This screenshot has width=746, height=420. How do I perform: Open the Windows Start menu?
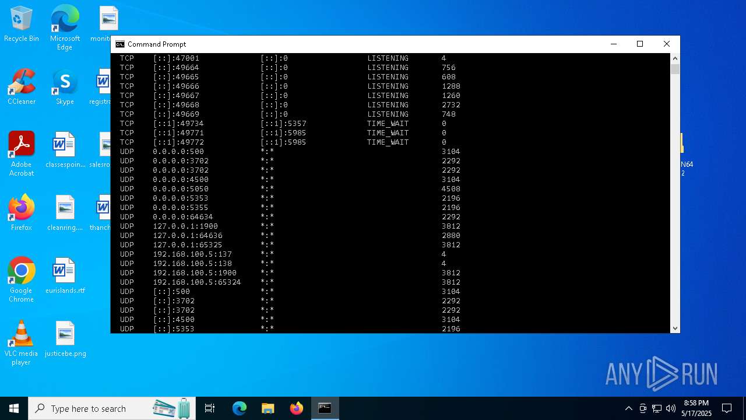point(14,408)
